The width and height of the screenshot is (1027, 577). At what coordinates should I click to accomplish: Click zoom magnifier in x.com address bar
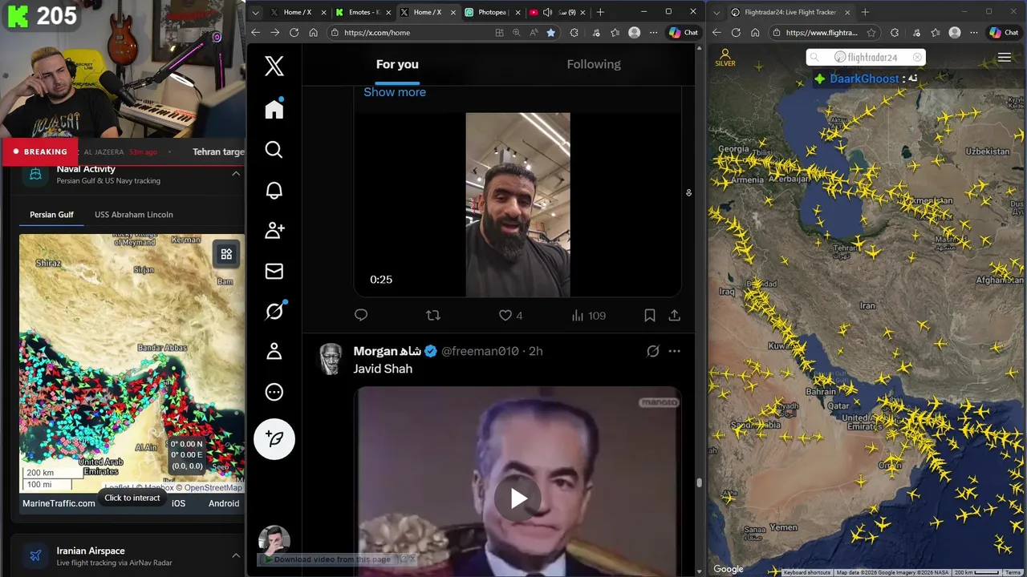click(x=516, y=32)
